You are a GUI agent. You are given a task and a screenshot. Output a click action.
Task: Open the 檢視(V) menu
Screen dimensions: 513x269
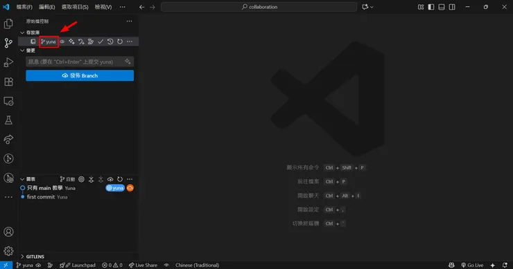pos(103,7)
